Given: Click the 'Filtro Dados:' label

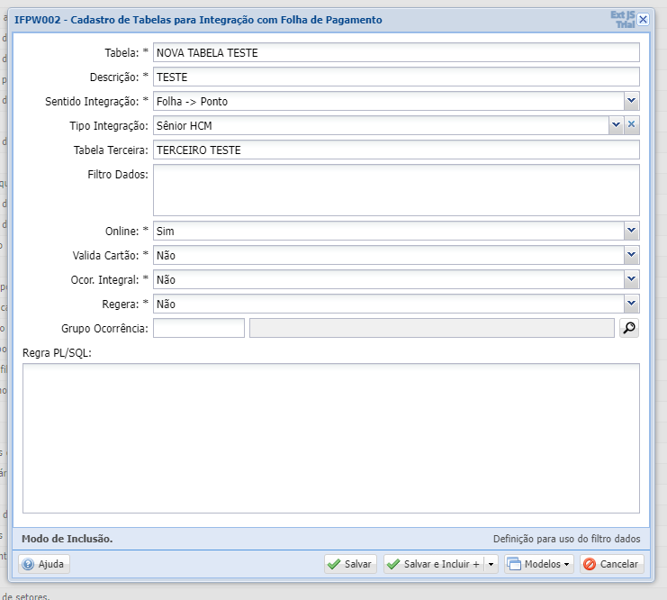Looking at the screenshot, I should [118, 174].
